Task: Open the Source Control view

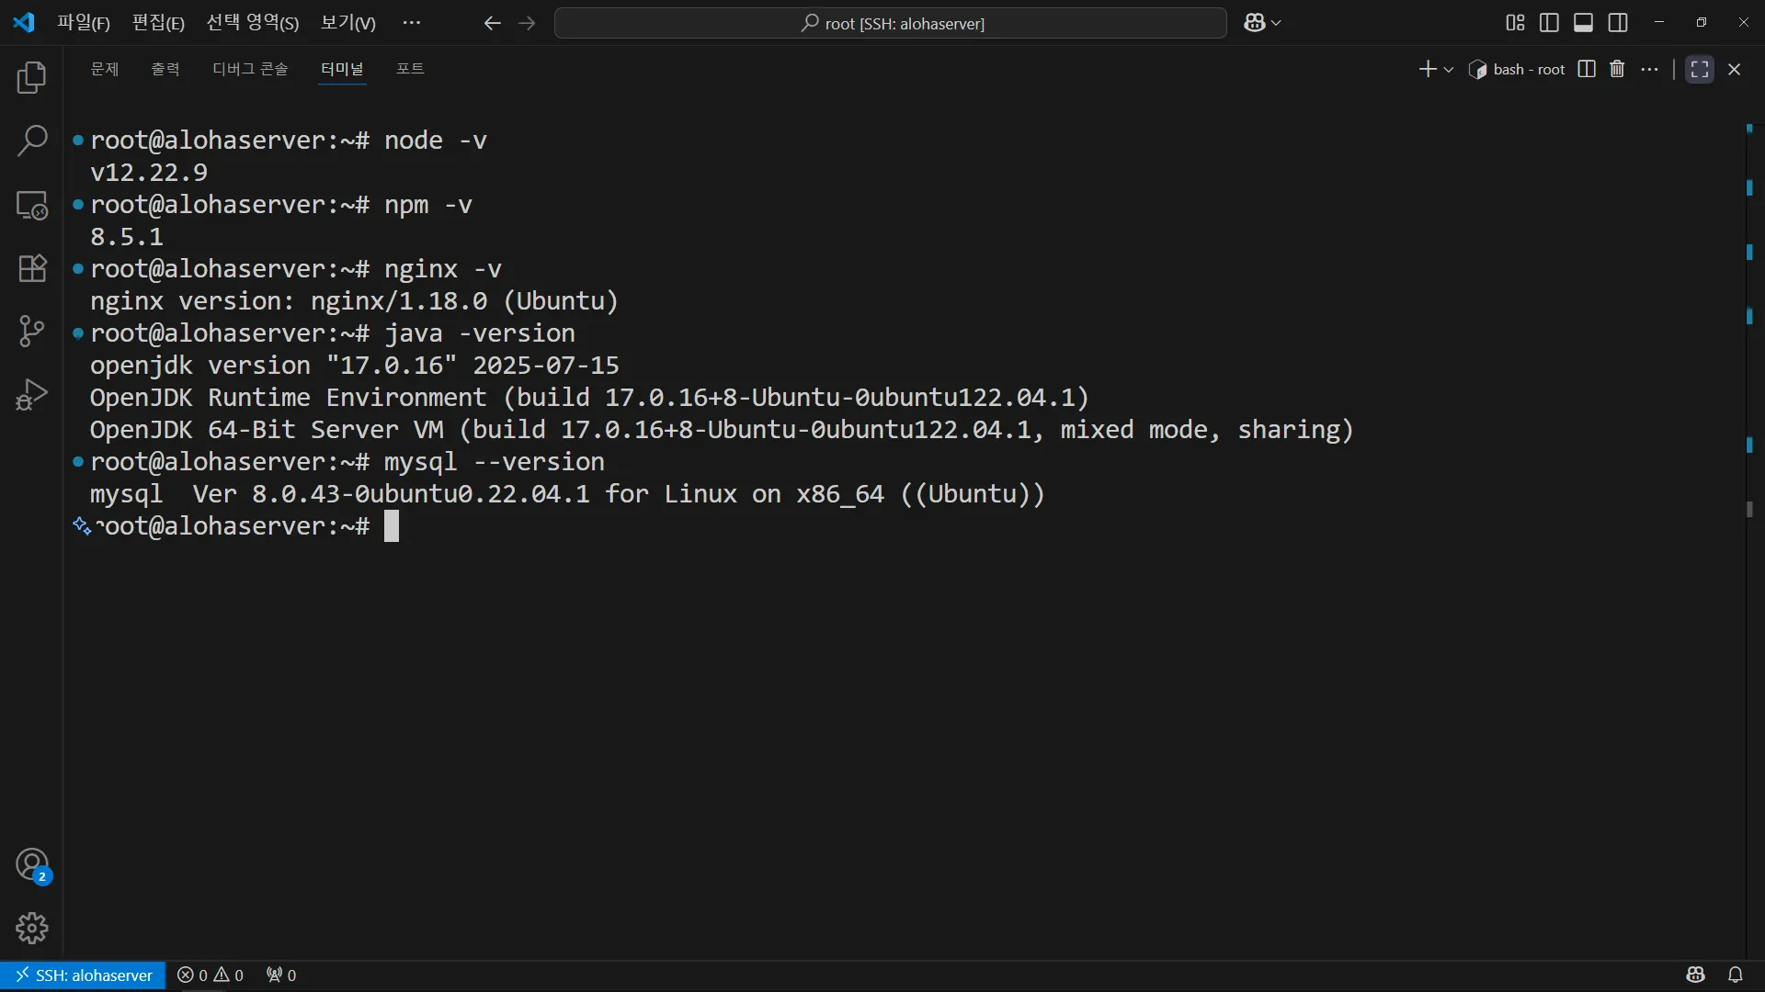Action: point(32,332)
